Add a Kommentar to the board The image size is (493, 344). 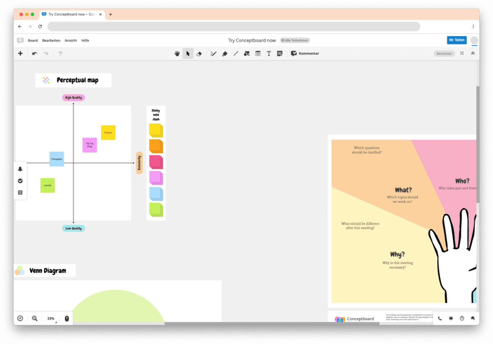click(x=305, y=53)
